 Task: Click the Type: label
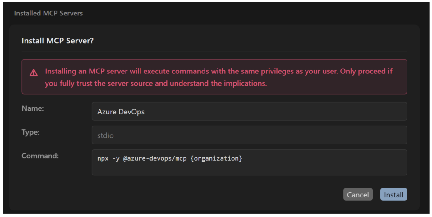[30, 132]
